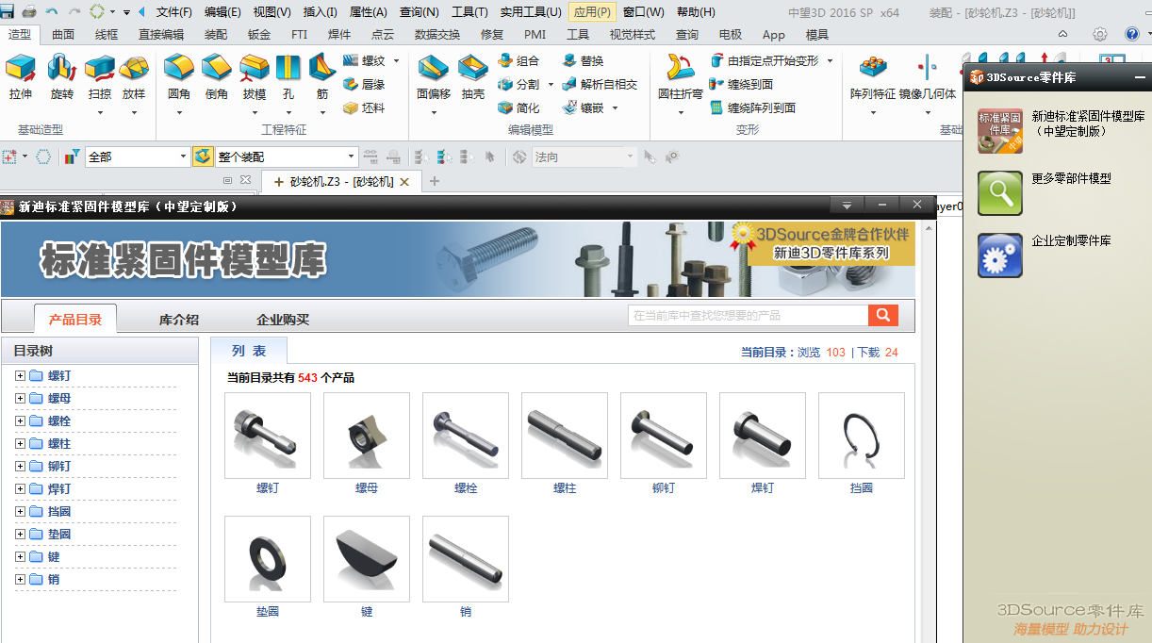
Task: Open the 键 product thumbnail
Action: click(367, 559)
